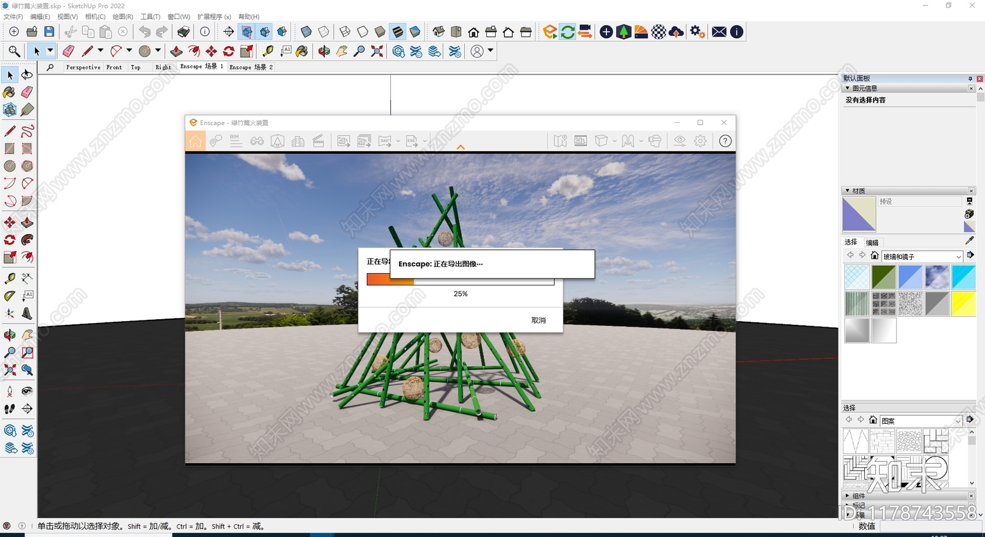Click the Enscape Home icon
985x537 pixels.
195,141
